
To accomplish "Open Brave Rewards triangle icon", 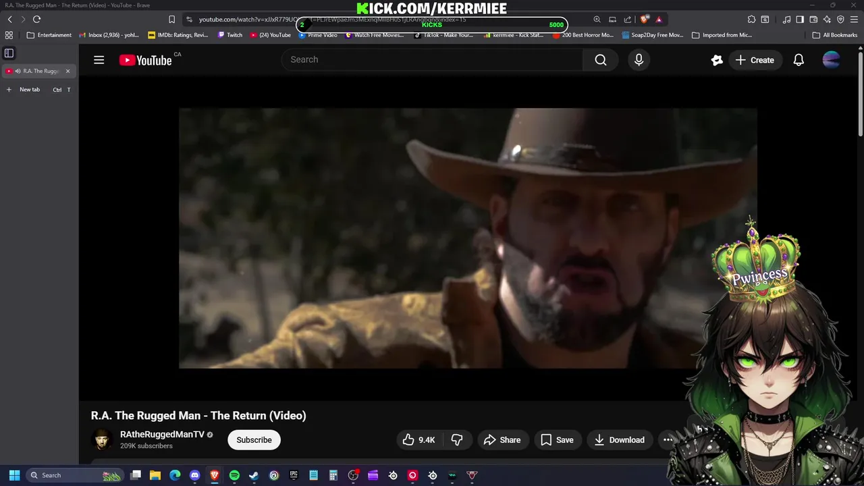I will [659, 20].
